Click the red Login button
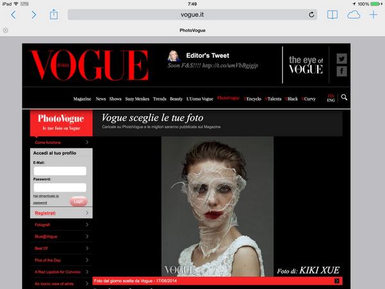385x289 pixels. (78, 201)
